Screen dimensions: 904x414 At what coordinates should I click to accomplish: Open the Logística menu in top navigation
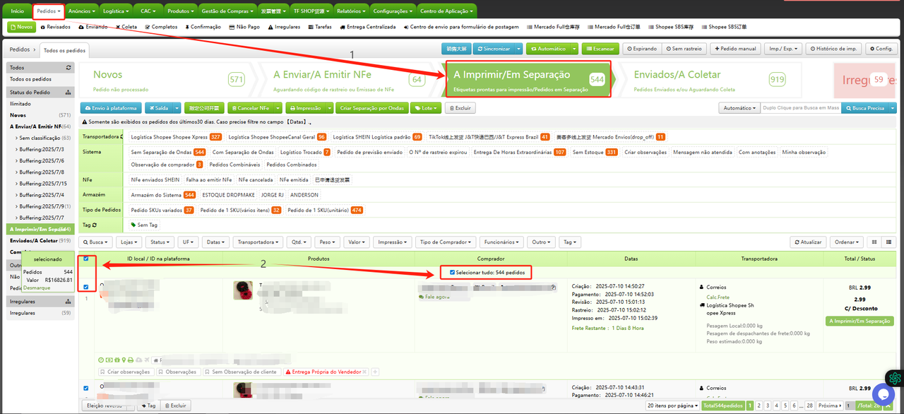coord(116,11)
